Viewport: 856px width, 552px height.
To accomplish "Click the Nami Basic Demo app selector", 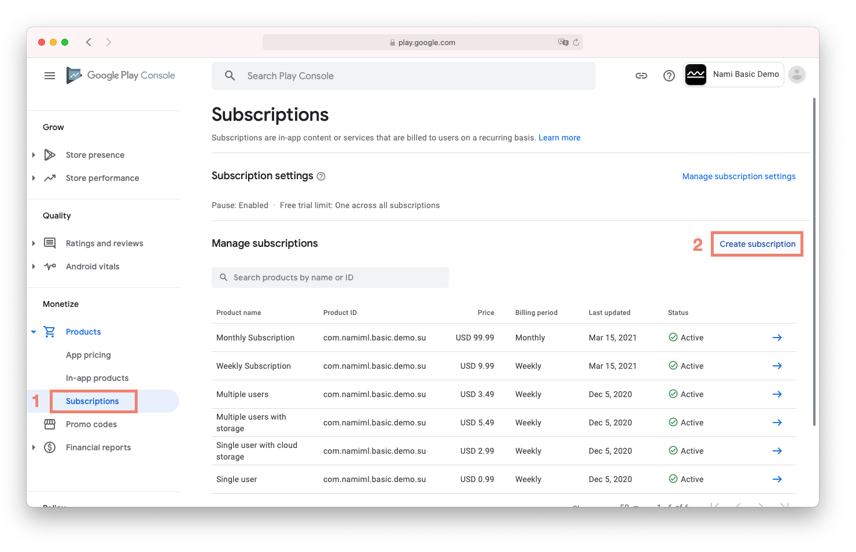I will click(733, 75).
